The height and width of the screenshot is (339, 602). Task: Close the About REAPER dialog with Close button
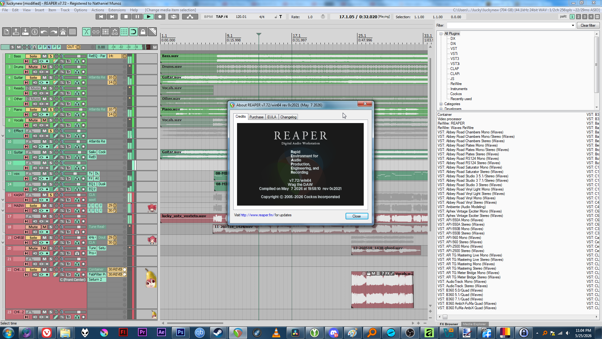tap(356, 216)
